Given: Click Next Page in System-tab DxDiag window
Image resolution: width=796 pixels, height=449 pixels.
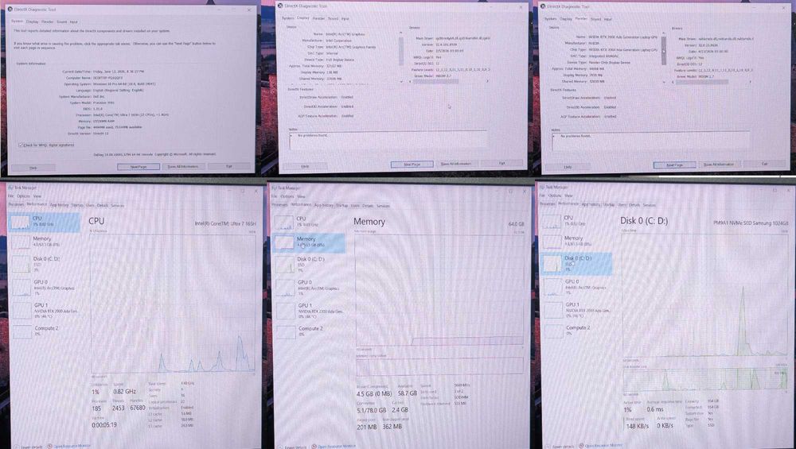Looking at the screenshot, I should pyautogui.click(x=139, y=166).
